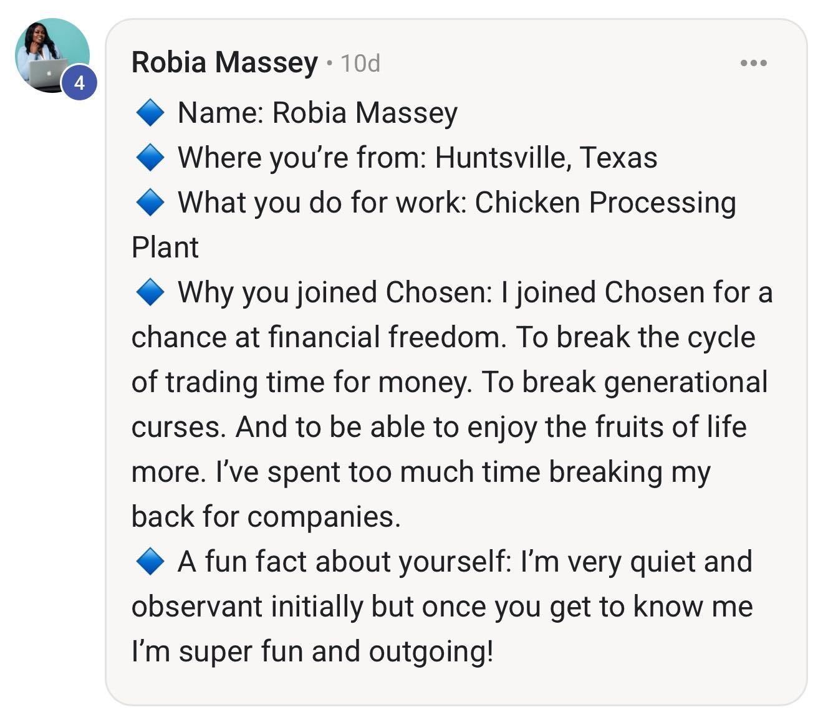
Task: Click the text Name: Robia Massey
Action: [318, 113]
